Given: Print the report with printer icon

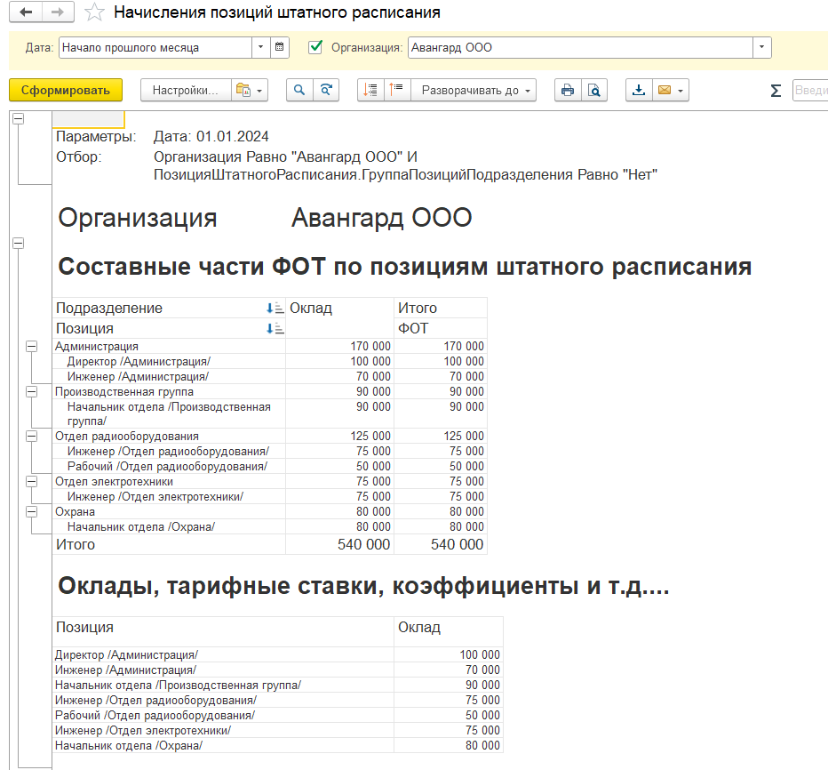Looking at the screenshot, I should pyautogui.click(x=568, y=91).
